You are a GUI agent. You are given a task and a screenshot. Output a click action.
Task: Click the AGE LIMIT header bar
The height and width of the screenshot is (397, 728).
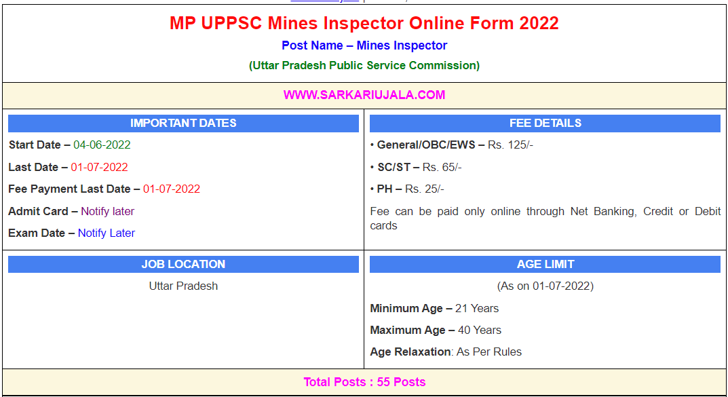coord(545,265)
